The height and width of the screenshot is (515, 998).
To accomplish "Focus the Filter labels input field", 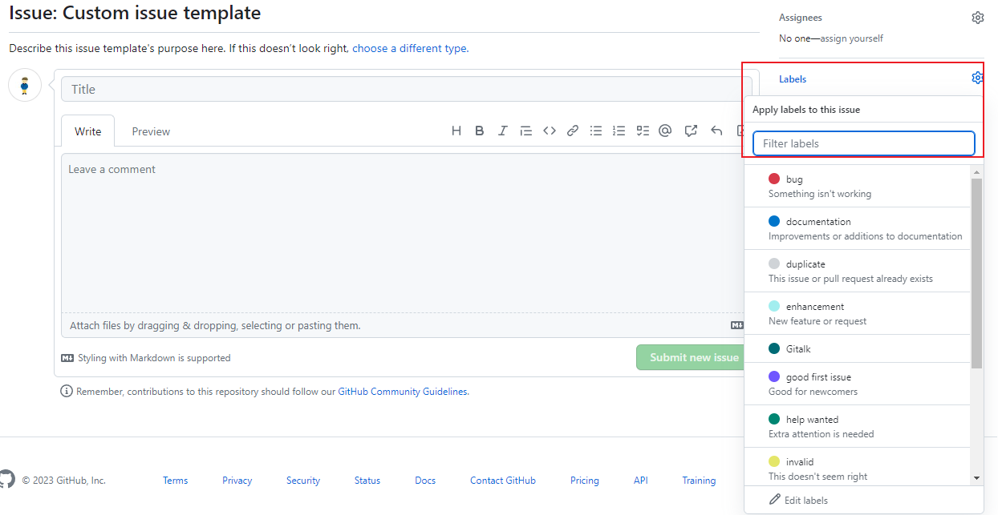I will coord(863,143).
